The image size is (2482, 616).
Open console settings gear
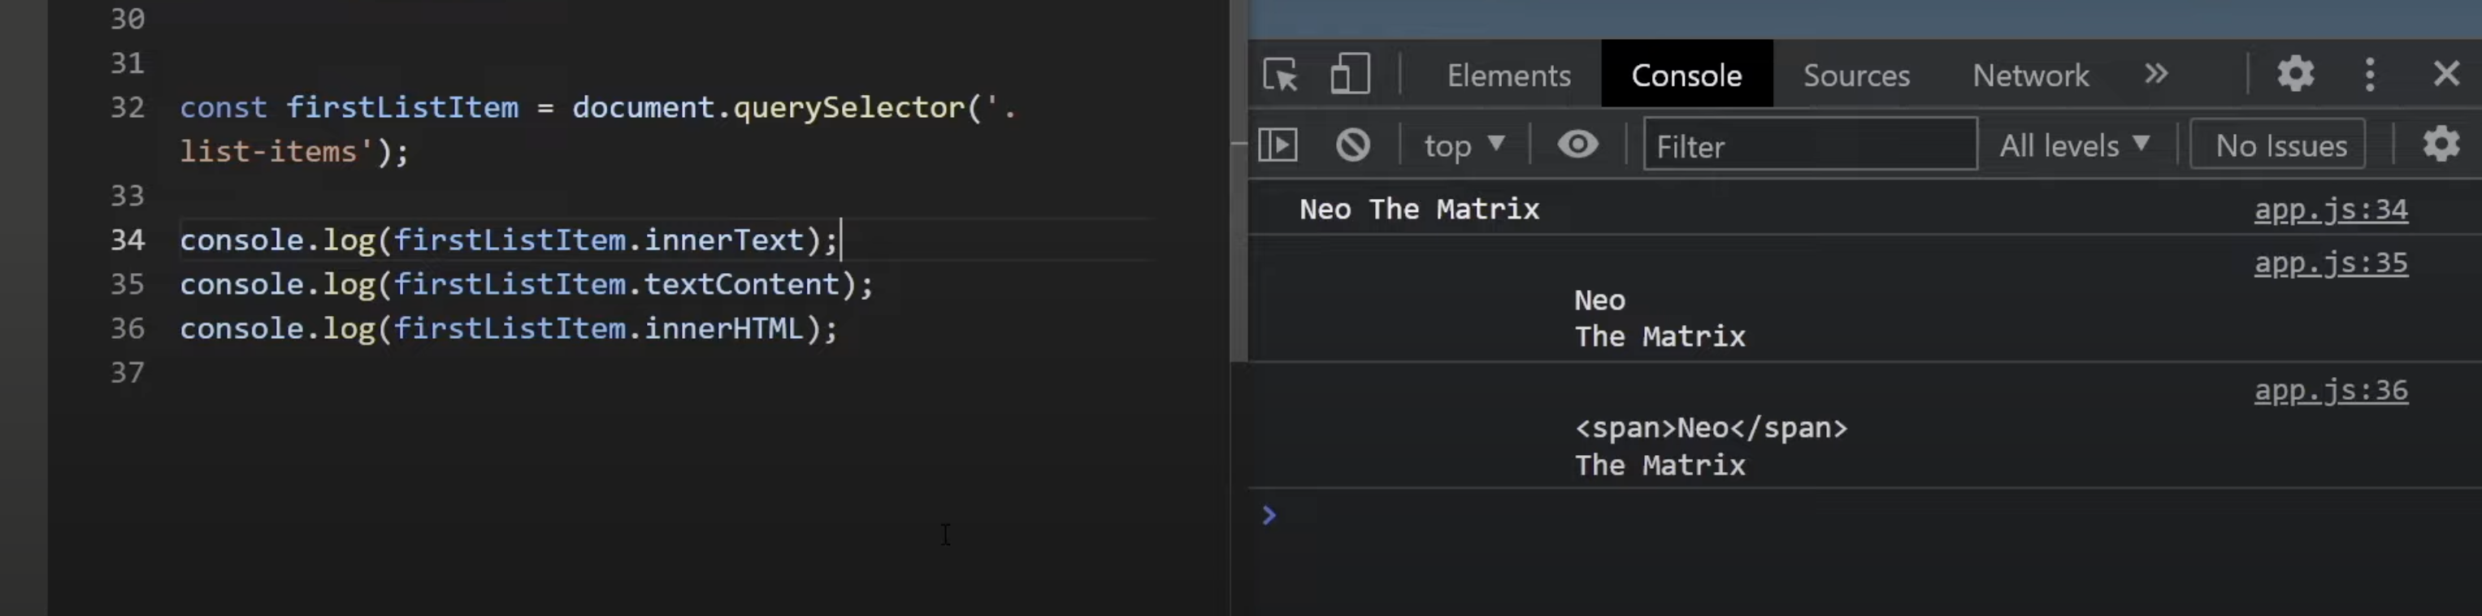pos(2441,145)
